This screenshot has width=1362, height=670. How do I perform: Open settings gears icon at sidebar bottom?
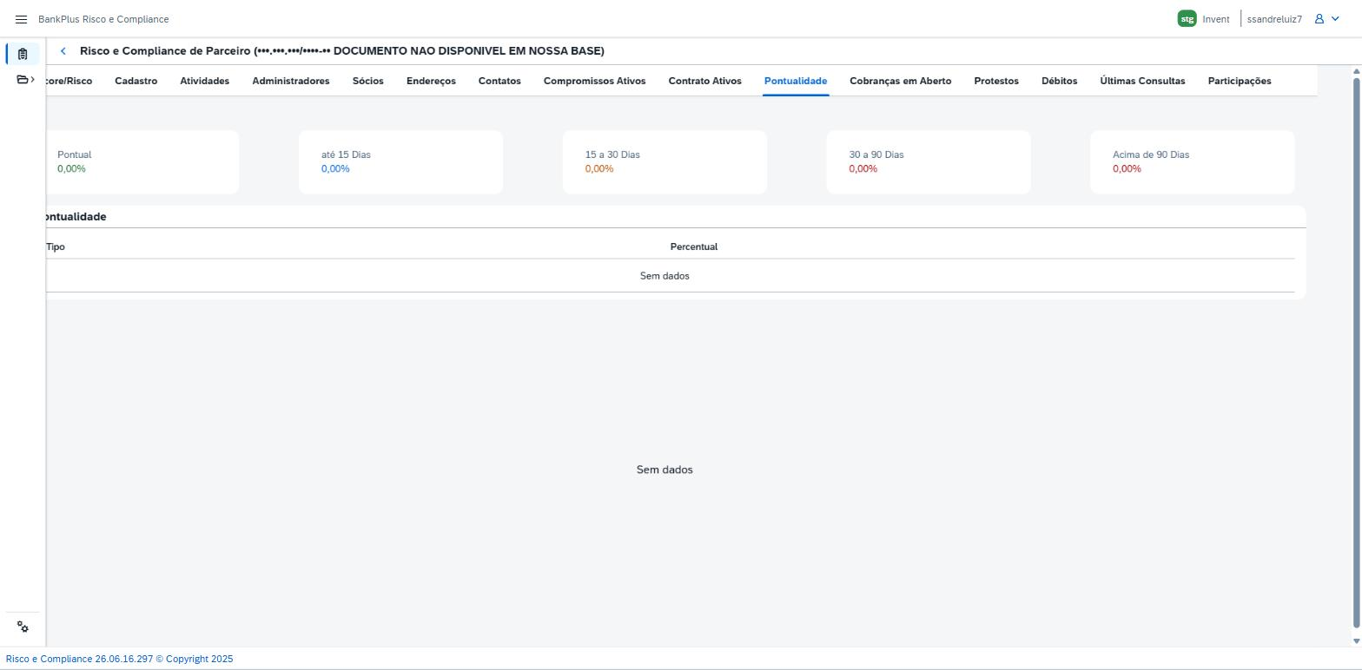tap(23, 627)
